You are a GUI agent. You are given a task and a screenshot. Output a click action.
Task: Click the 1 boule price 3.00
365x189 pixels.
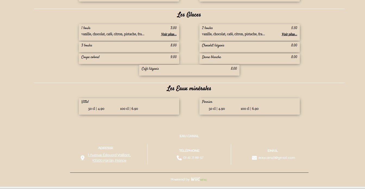click(x=174, y=28)
